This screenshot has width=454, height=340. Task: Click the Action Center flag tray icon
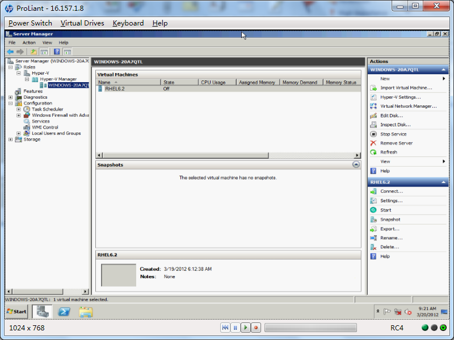pos(387,312)
